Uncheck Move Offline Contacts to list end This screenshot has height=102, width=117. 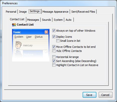tap(54, 47)
